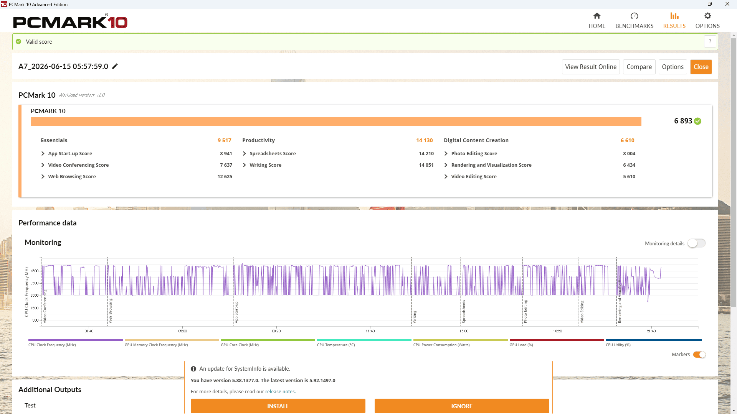Click the pencil icon to rename result
The image size is (737, 414).
[x=115, y=66]
